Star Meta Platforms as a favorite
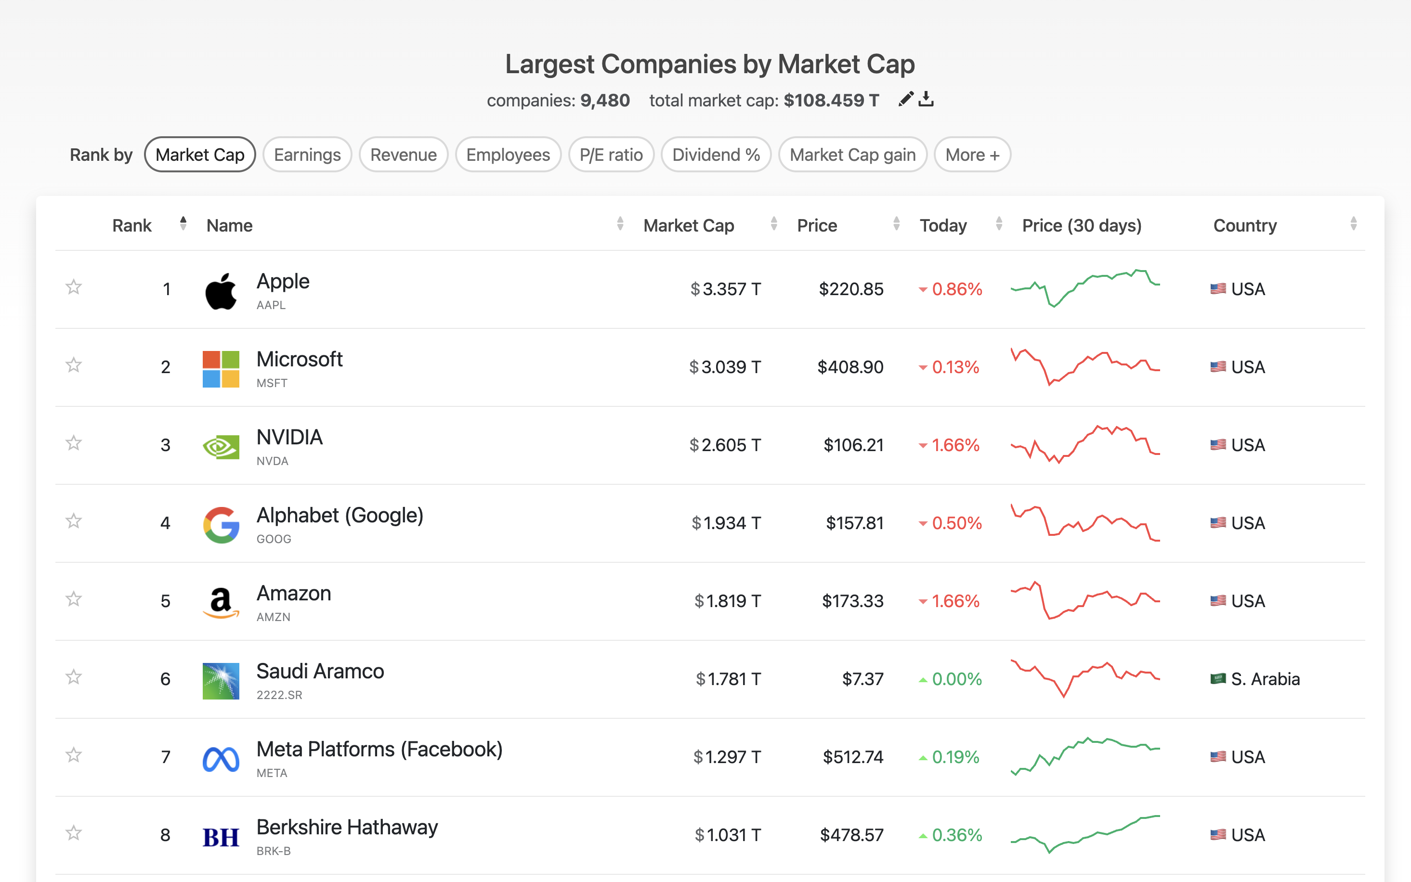 74,755
